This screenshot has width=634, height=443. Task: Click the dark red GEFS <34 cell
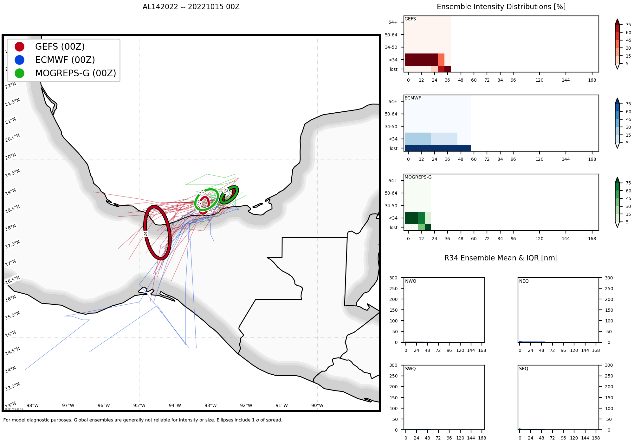coord(421,59)
